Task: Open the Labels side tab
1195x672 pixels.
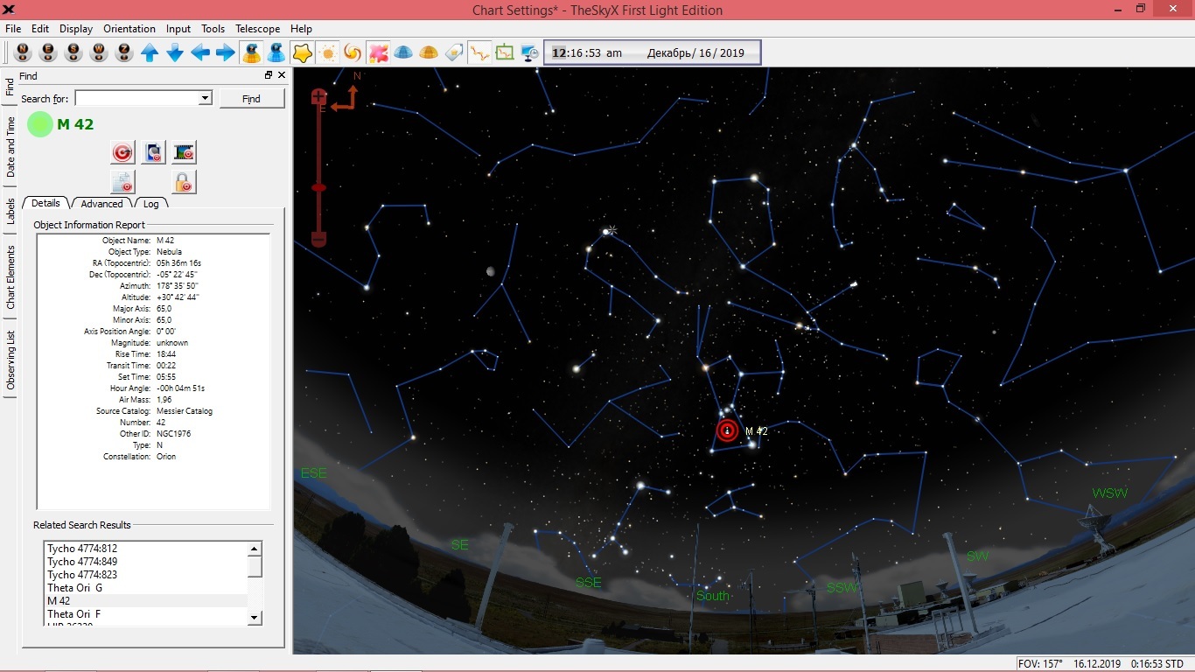Action: click(10, 211)
